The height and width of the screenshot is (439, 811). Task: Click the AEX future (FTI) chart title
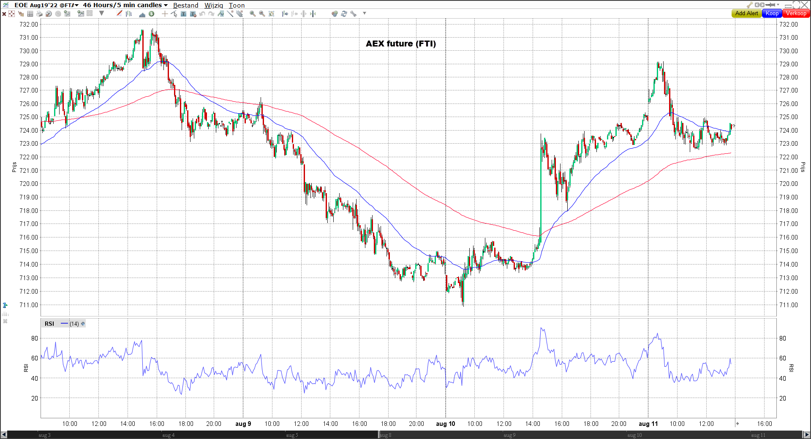coord(400,44)
